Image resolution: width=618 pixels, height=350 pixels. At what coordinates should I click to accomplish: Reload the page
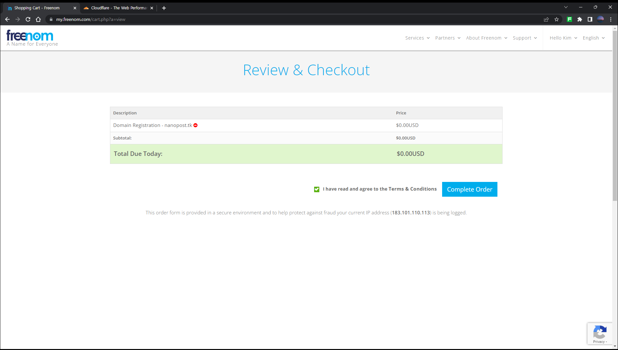28,19
